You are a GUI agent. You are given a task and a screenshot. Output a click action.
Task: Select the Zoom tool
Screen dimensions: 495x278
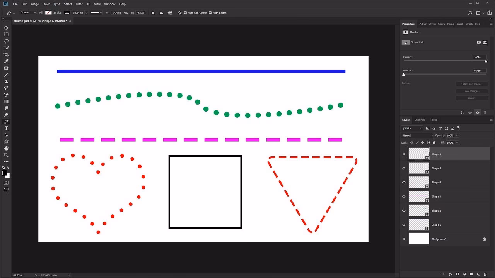6,155
